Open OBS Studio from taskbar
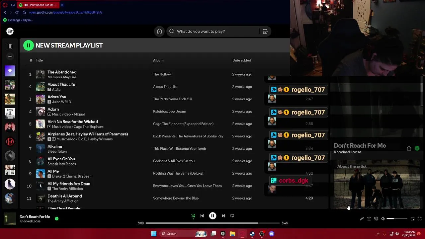Screen dimensions: 425x239 pos(262,234)
